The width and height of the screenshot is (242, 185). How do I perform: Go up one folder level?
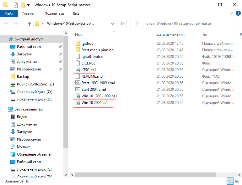point(29,23)
